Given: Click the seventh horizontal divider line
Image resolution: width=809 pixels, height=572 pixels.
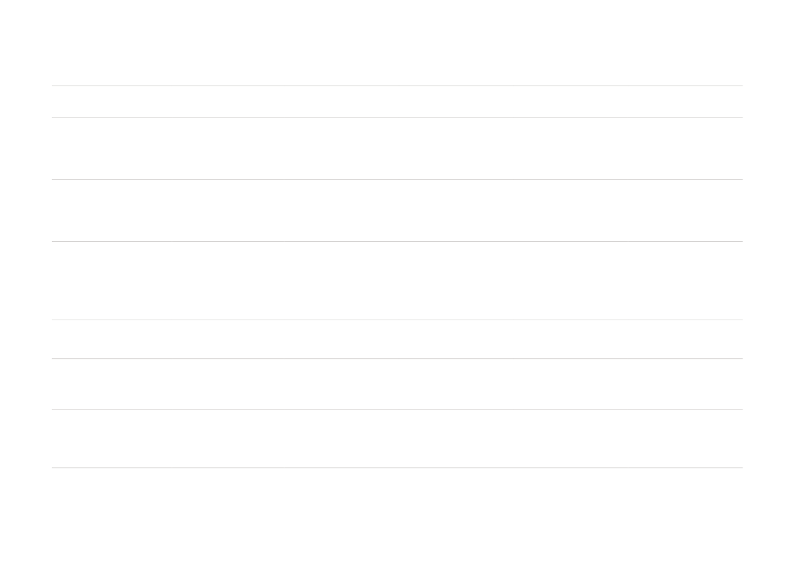Looking at the screenshot, I should point(397,409).
